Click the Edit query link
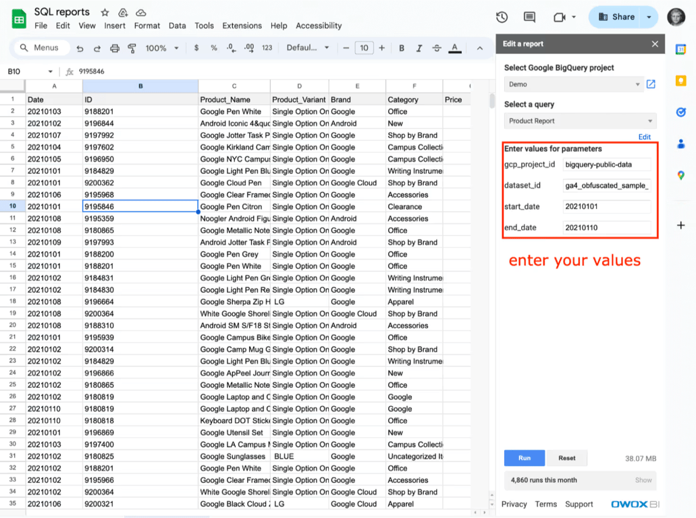Viewport: 696px width, 518px height. (x=645, y=137)
